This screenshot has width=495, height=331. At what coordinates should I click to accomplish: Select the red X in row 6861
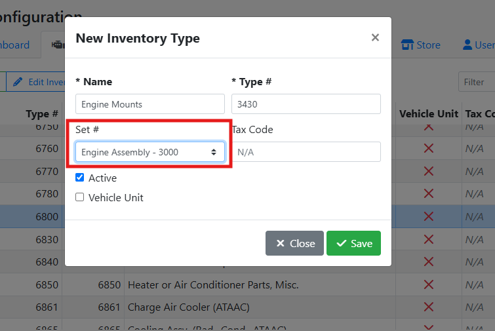point(428,307)
